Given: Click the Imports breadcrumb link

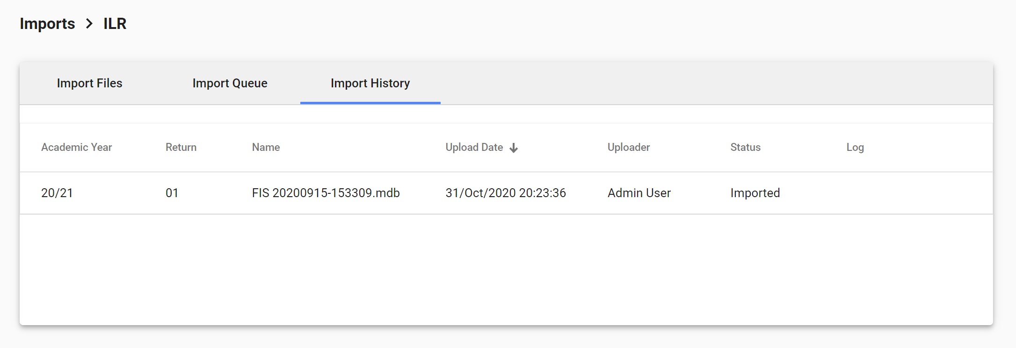Looking at the screenshot, I should [47, 23].
